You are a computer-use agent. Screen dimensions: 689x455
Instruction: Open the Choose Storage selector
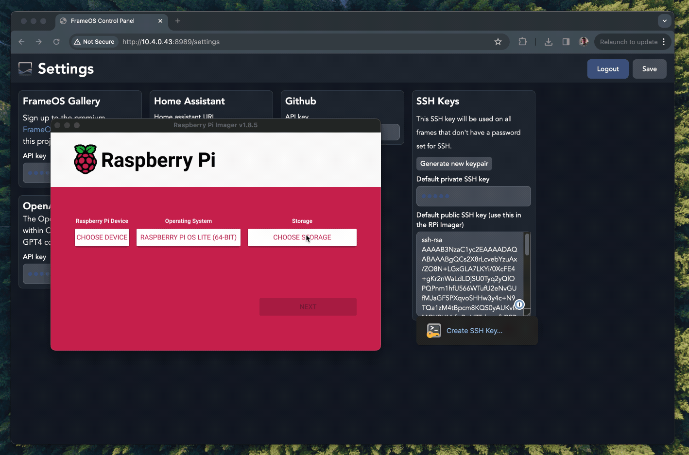tap(302, 237)
